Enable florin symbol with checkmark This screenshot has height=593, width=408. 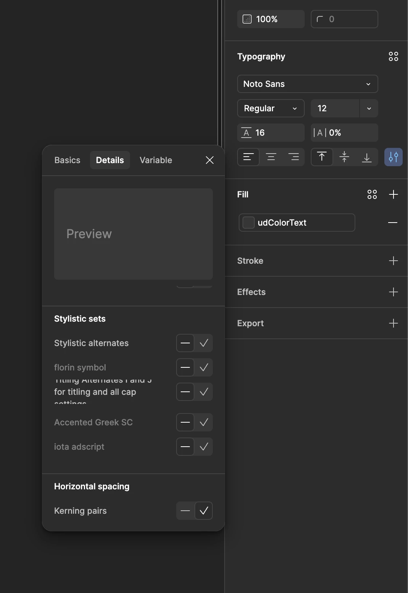204,367
